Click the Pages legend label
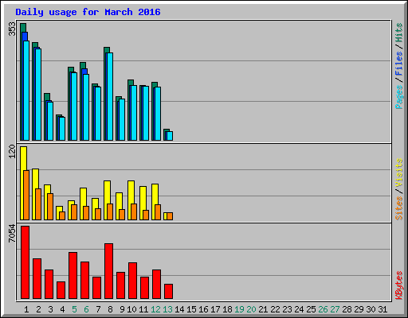The width and height of the screenshot is (408, 318). [399, 97]
